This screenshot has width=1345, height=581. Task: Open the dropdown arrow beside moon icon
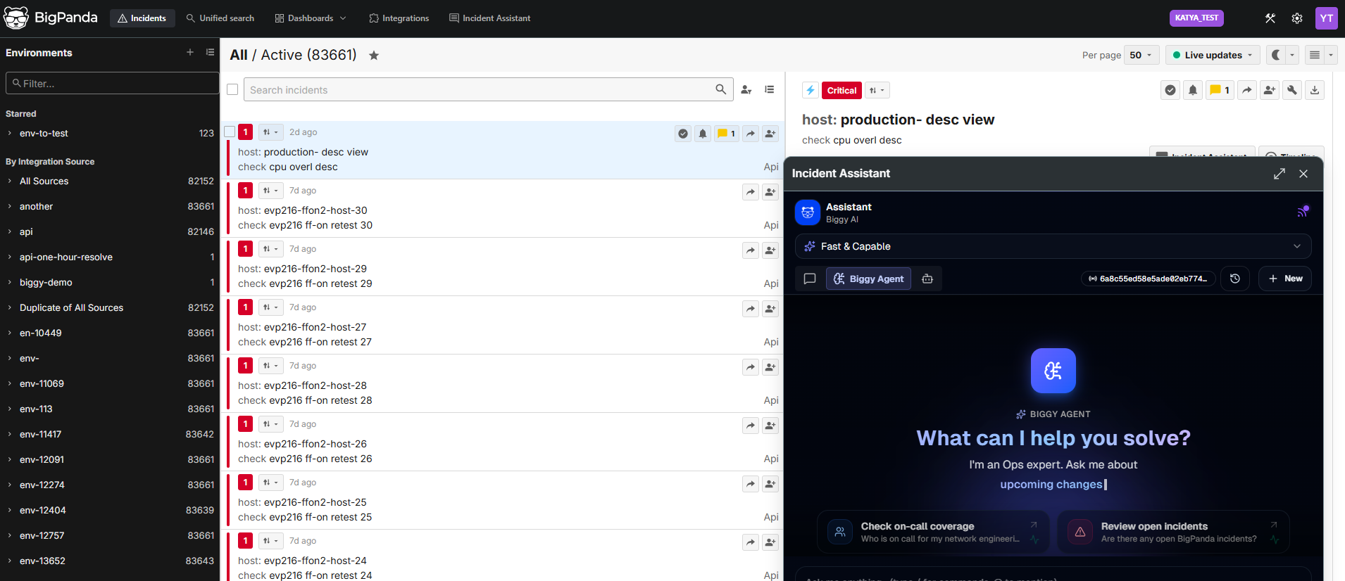click(1292, 55)
